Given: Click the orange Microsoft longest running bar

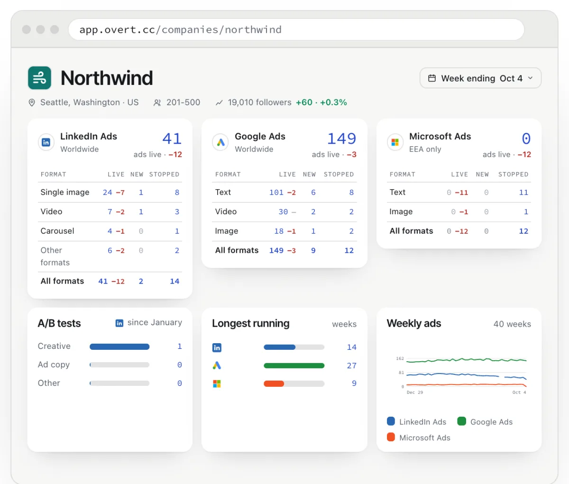Looking at the screenshot, I should [x=294, y=384].
